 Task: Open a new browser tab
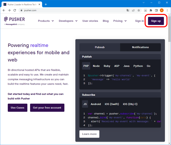46,5
